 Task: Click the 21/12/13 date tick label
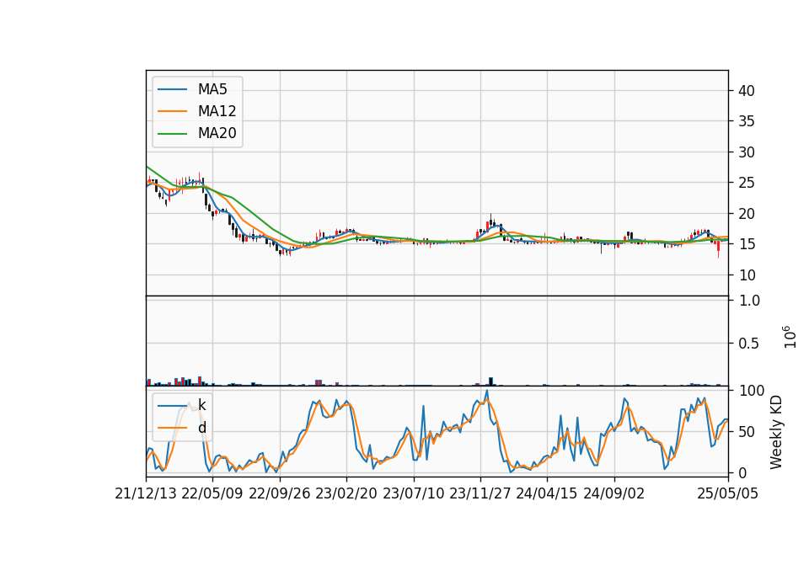(x=146, y=493)
